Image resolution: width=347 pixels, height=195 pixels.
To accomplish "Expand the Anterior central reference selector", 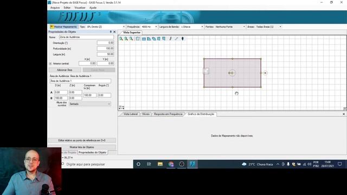I will click(50, 64).
